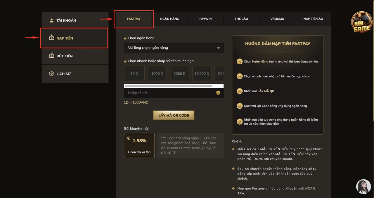The width and height of the screenshot is (374, 198).
Task: Open the Tài Khoản sidebar menu
Action: pos(75,20)
